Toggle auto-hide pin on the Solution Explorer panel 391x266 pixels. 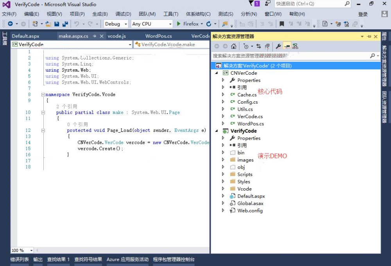click(369, 36)
